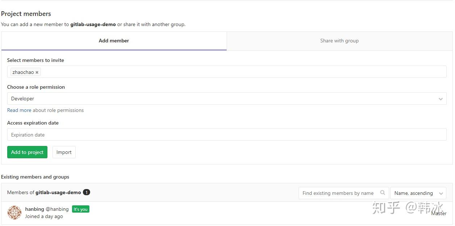
Task: Open the Share with group tab
Action: (x=339, y=41)
